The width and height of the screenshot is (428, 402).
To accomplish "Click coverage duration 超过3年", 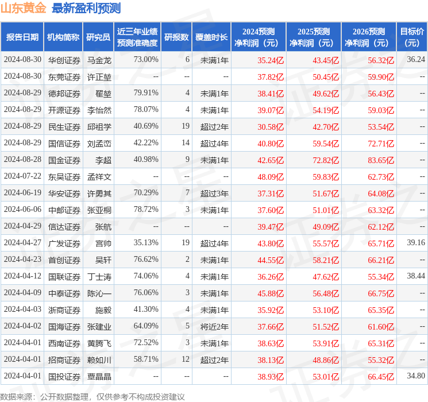I will point(214,194).
